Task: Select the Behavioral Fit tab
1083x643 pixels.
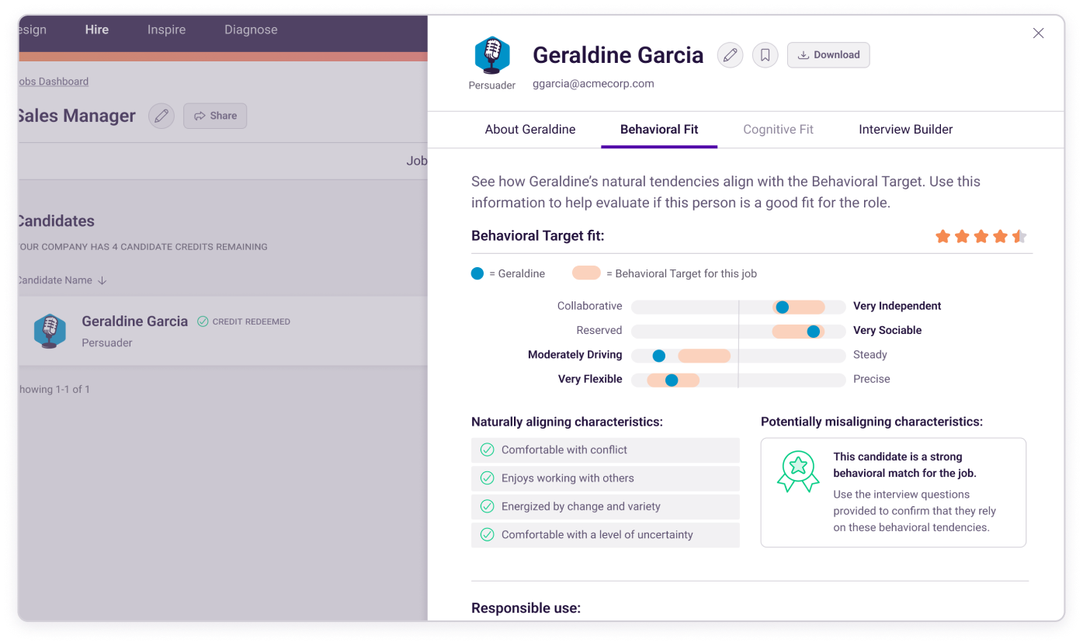Action: coord(659,130)
